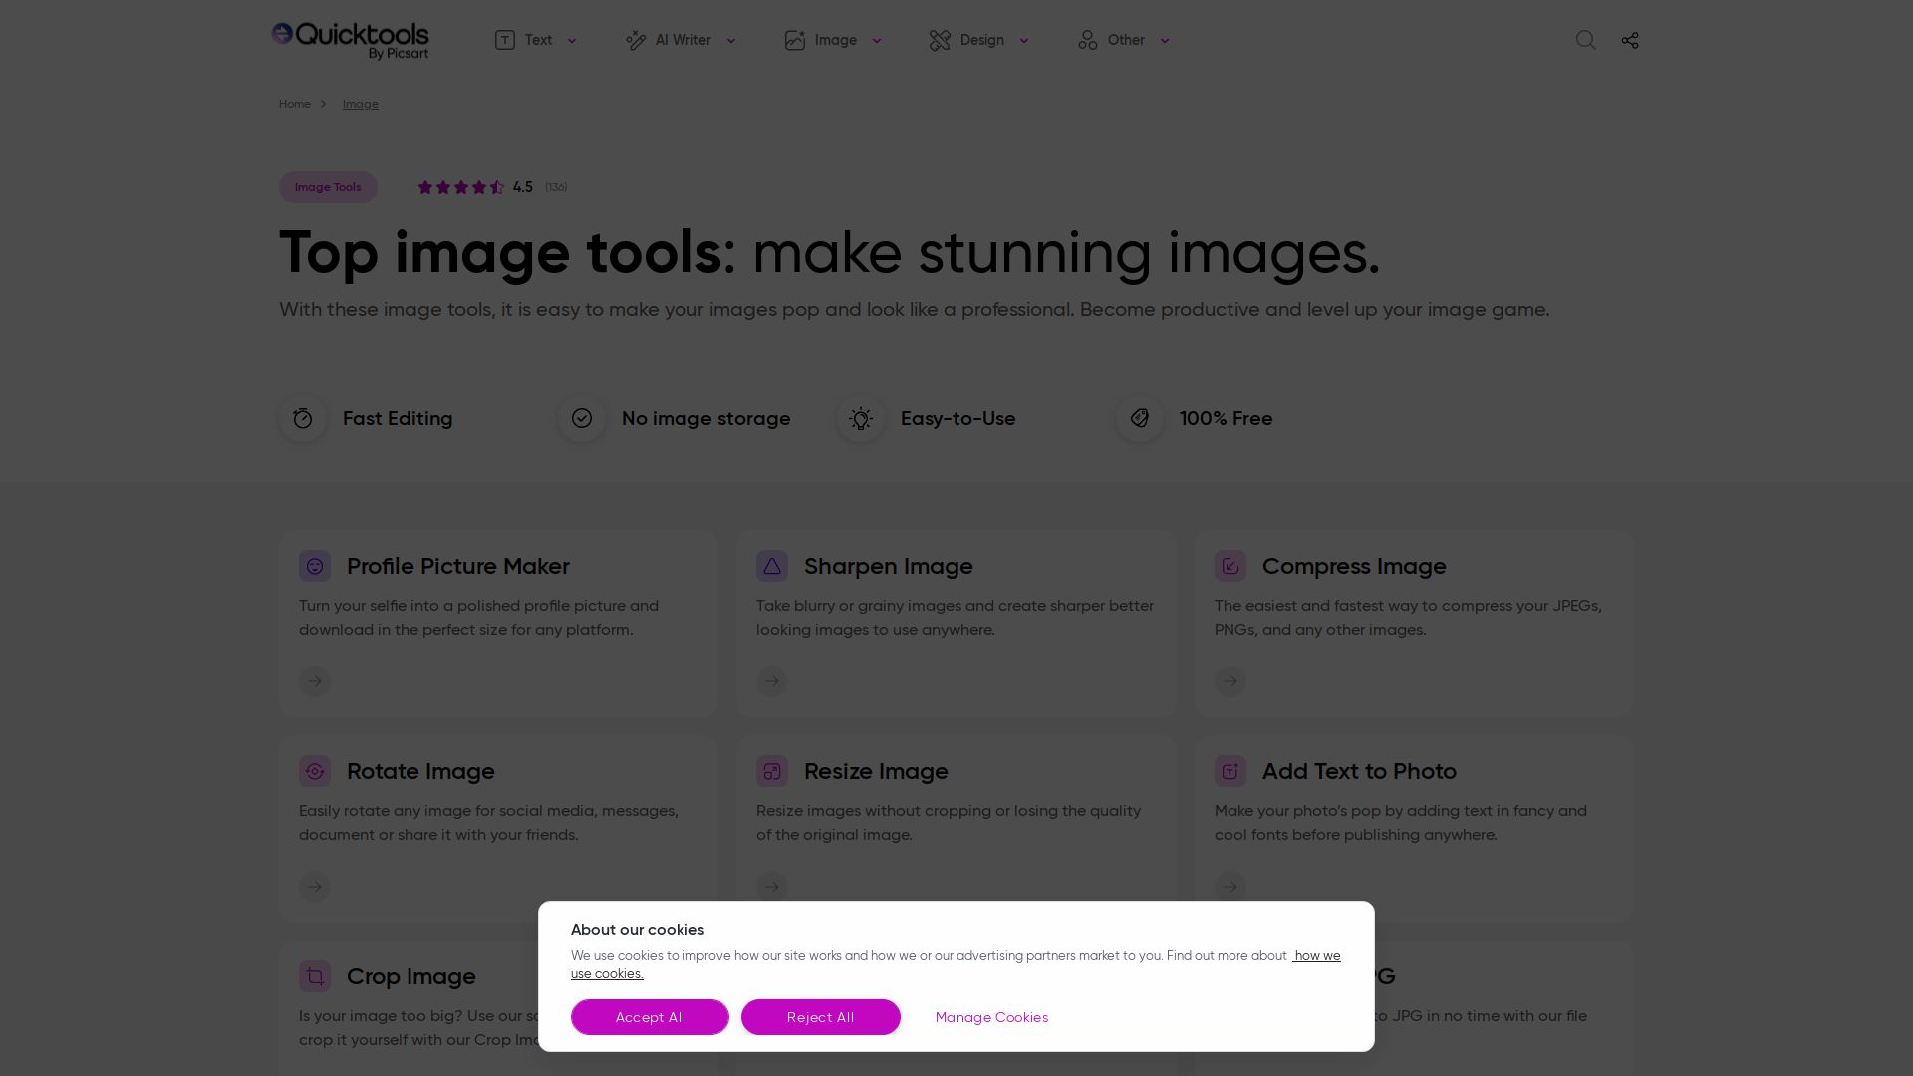
Task: Click the Quicktools by Picsart logo
Action: point(349,40)
